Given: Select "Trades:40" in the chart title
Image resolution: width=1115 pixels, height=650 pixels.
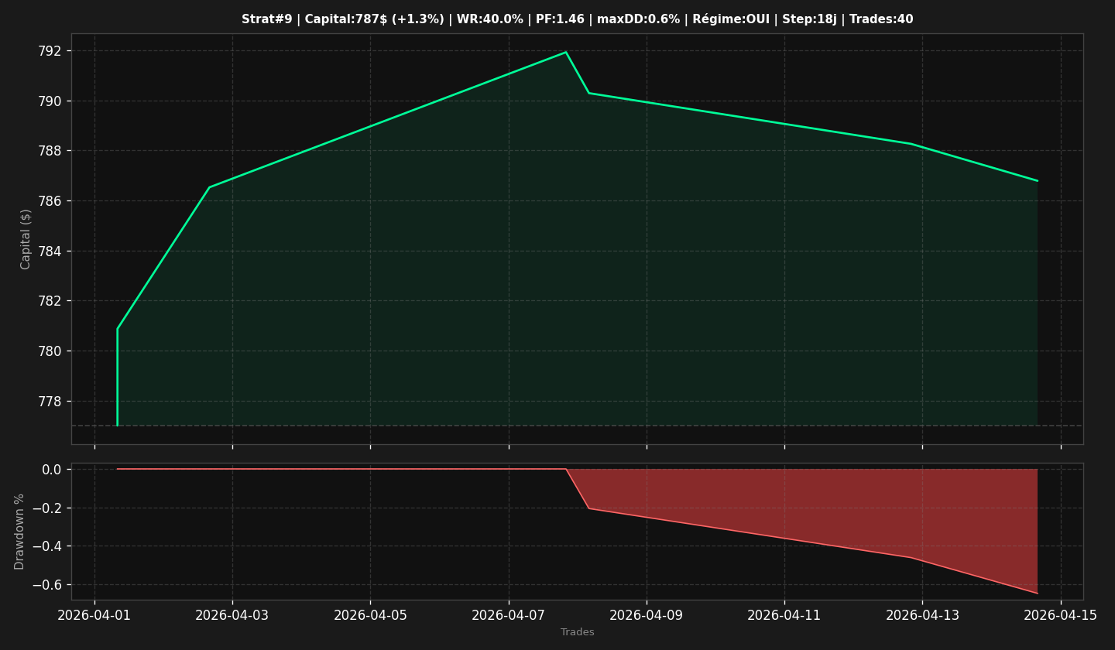Looking at the screenshot, I should click(881, 19).
